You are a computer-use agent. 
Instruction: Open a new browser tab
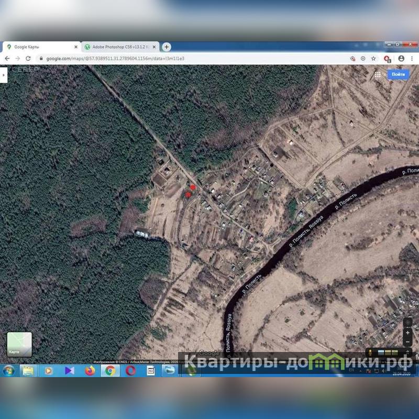[167, 47]
